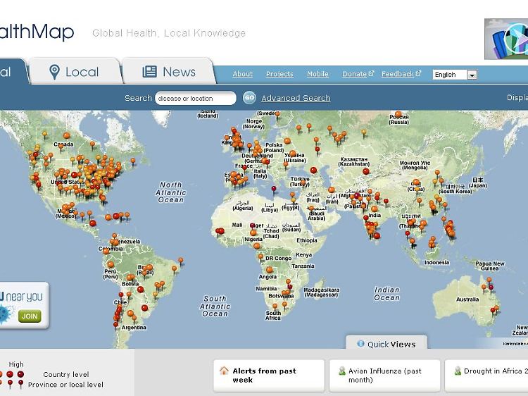Click the Norway country label
This screenshot has height=396, width=528.
click(x=254, y=124)
